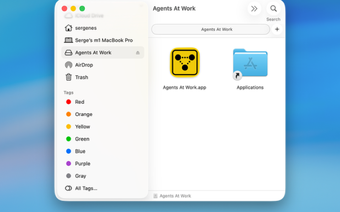Add a new Finder tab
The height and width of the screenshot is (212, 340).
click(x=277, y=29)
